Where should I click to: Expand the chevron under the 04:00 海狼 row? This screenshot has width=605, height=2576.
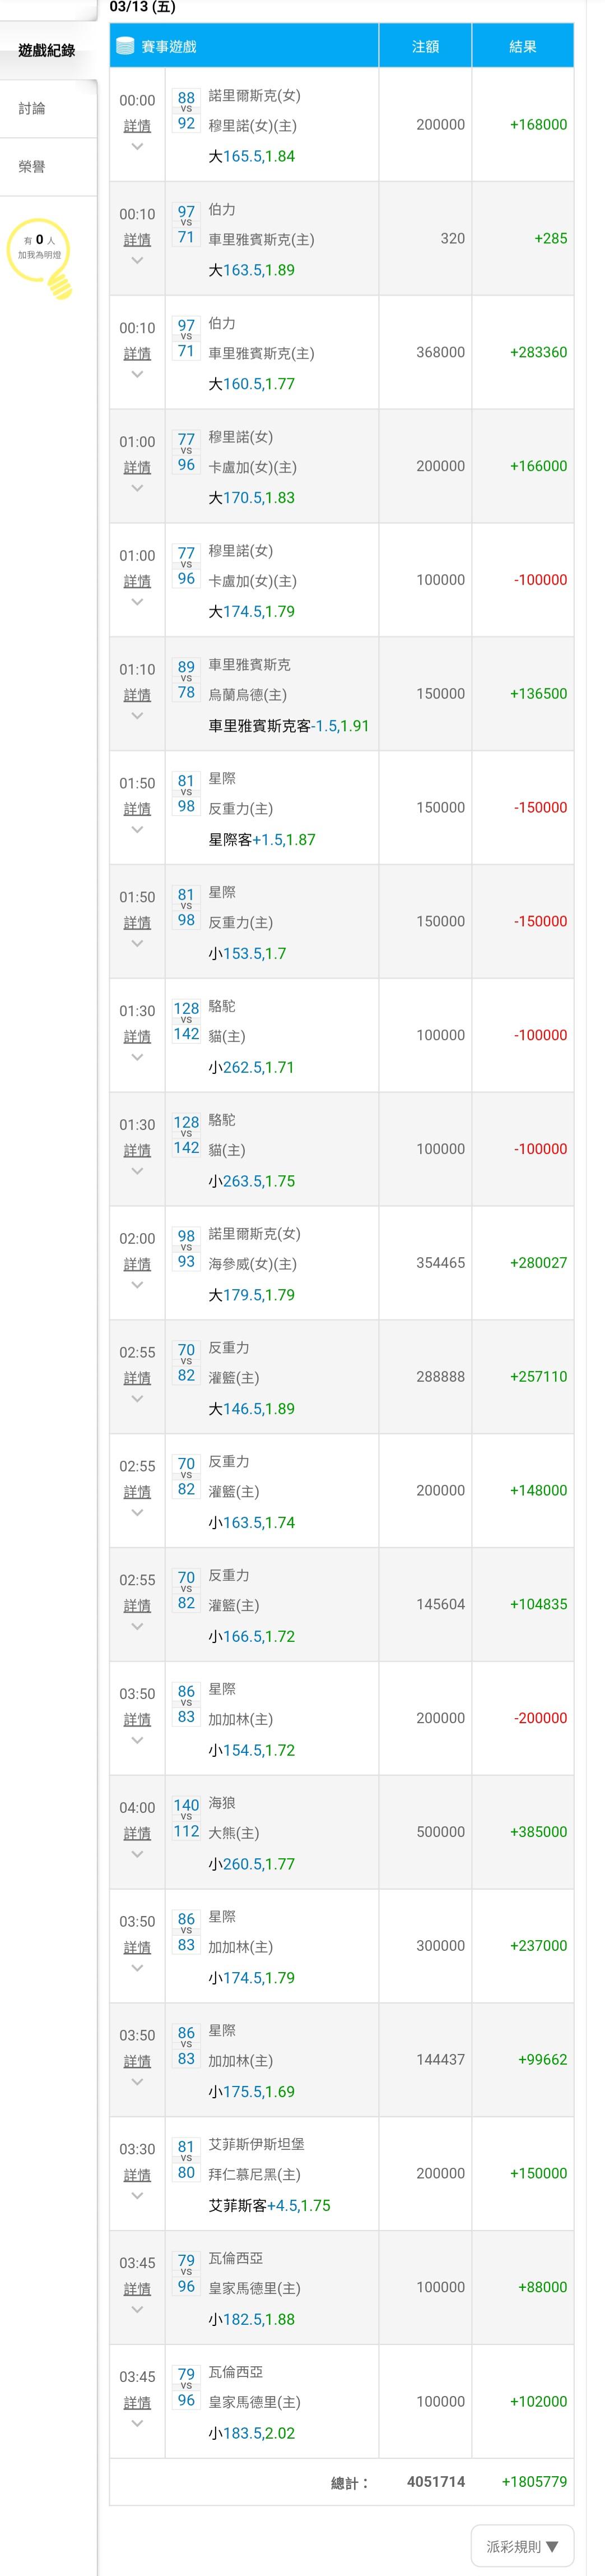137,1855
